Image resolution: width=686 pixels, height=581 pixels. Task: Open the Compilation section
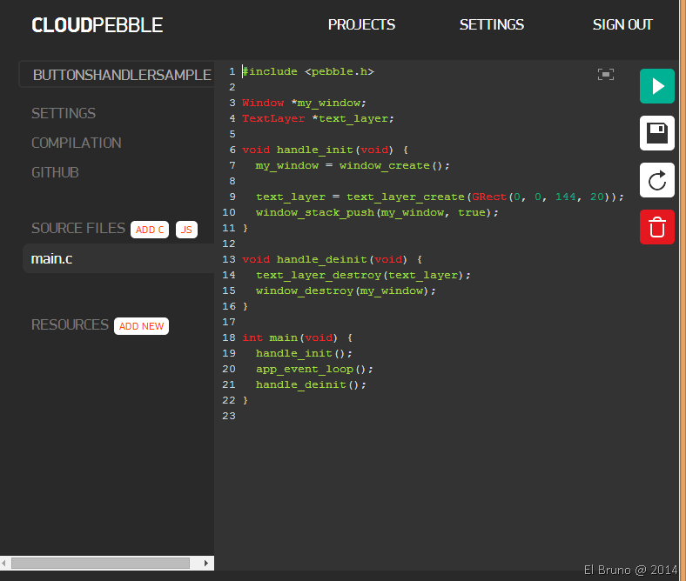77,143
